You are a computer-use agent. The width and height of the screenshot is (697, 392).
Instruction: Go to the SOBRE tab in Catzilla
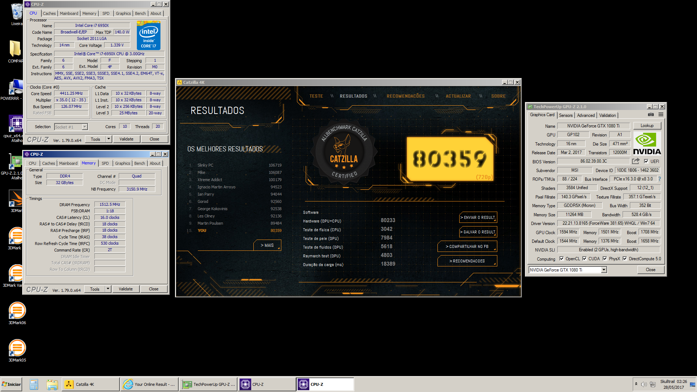(498, 96)
